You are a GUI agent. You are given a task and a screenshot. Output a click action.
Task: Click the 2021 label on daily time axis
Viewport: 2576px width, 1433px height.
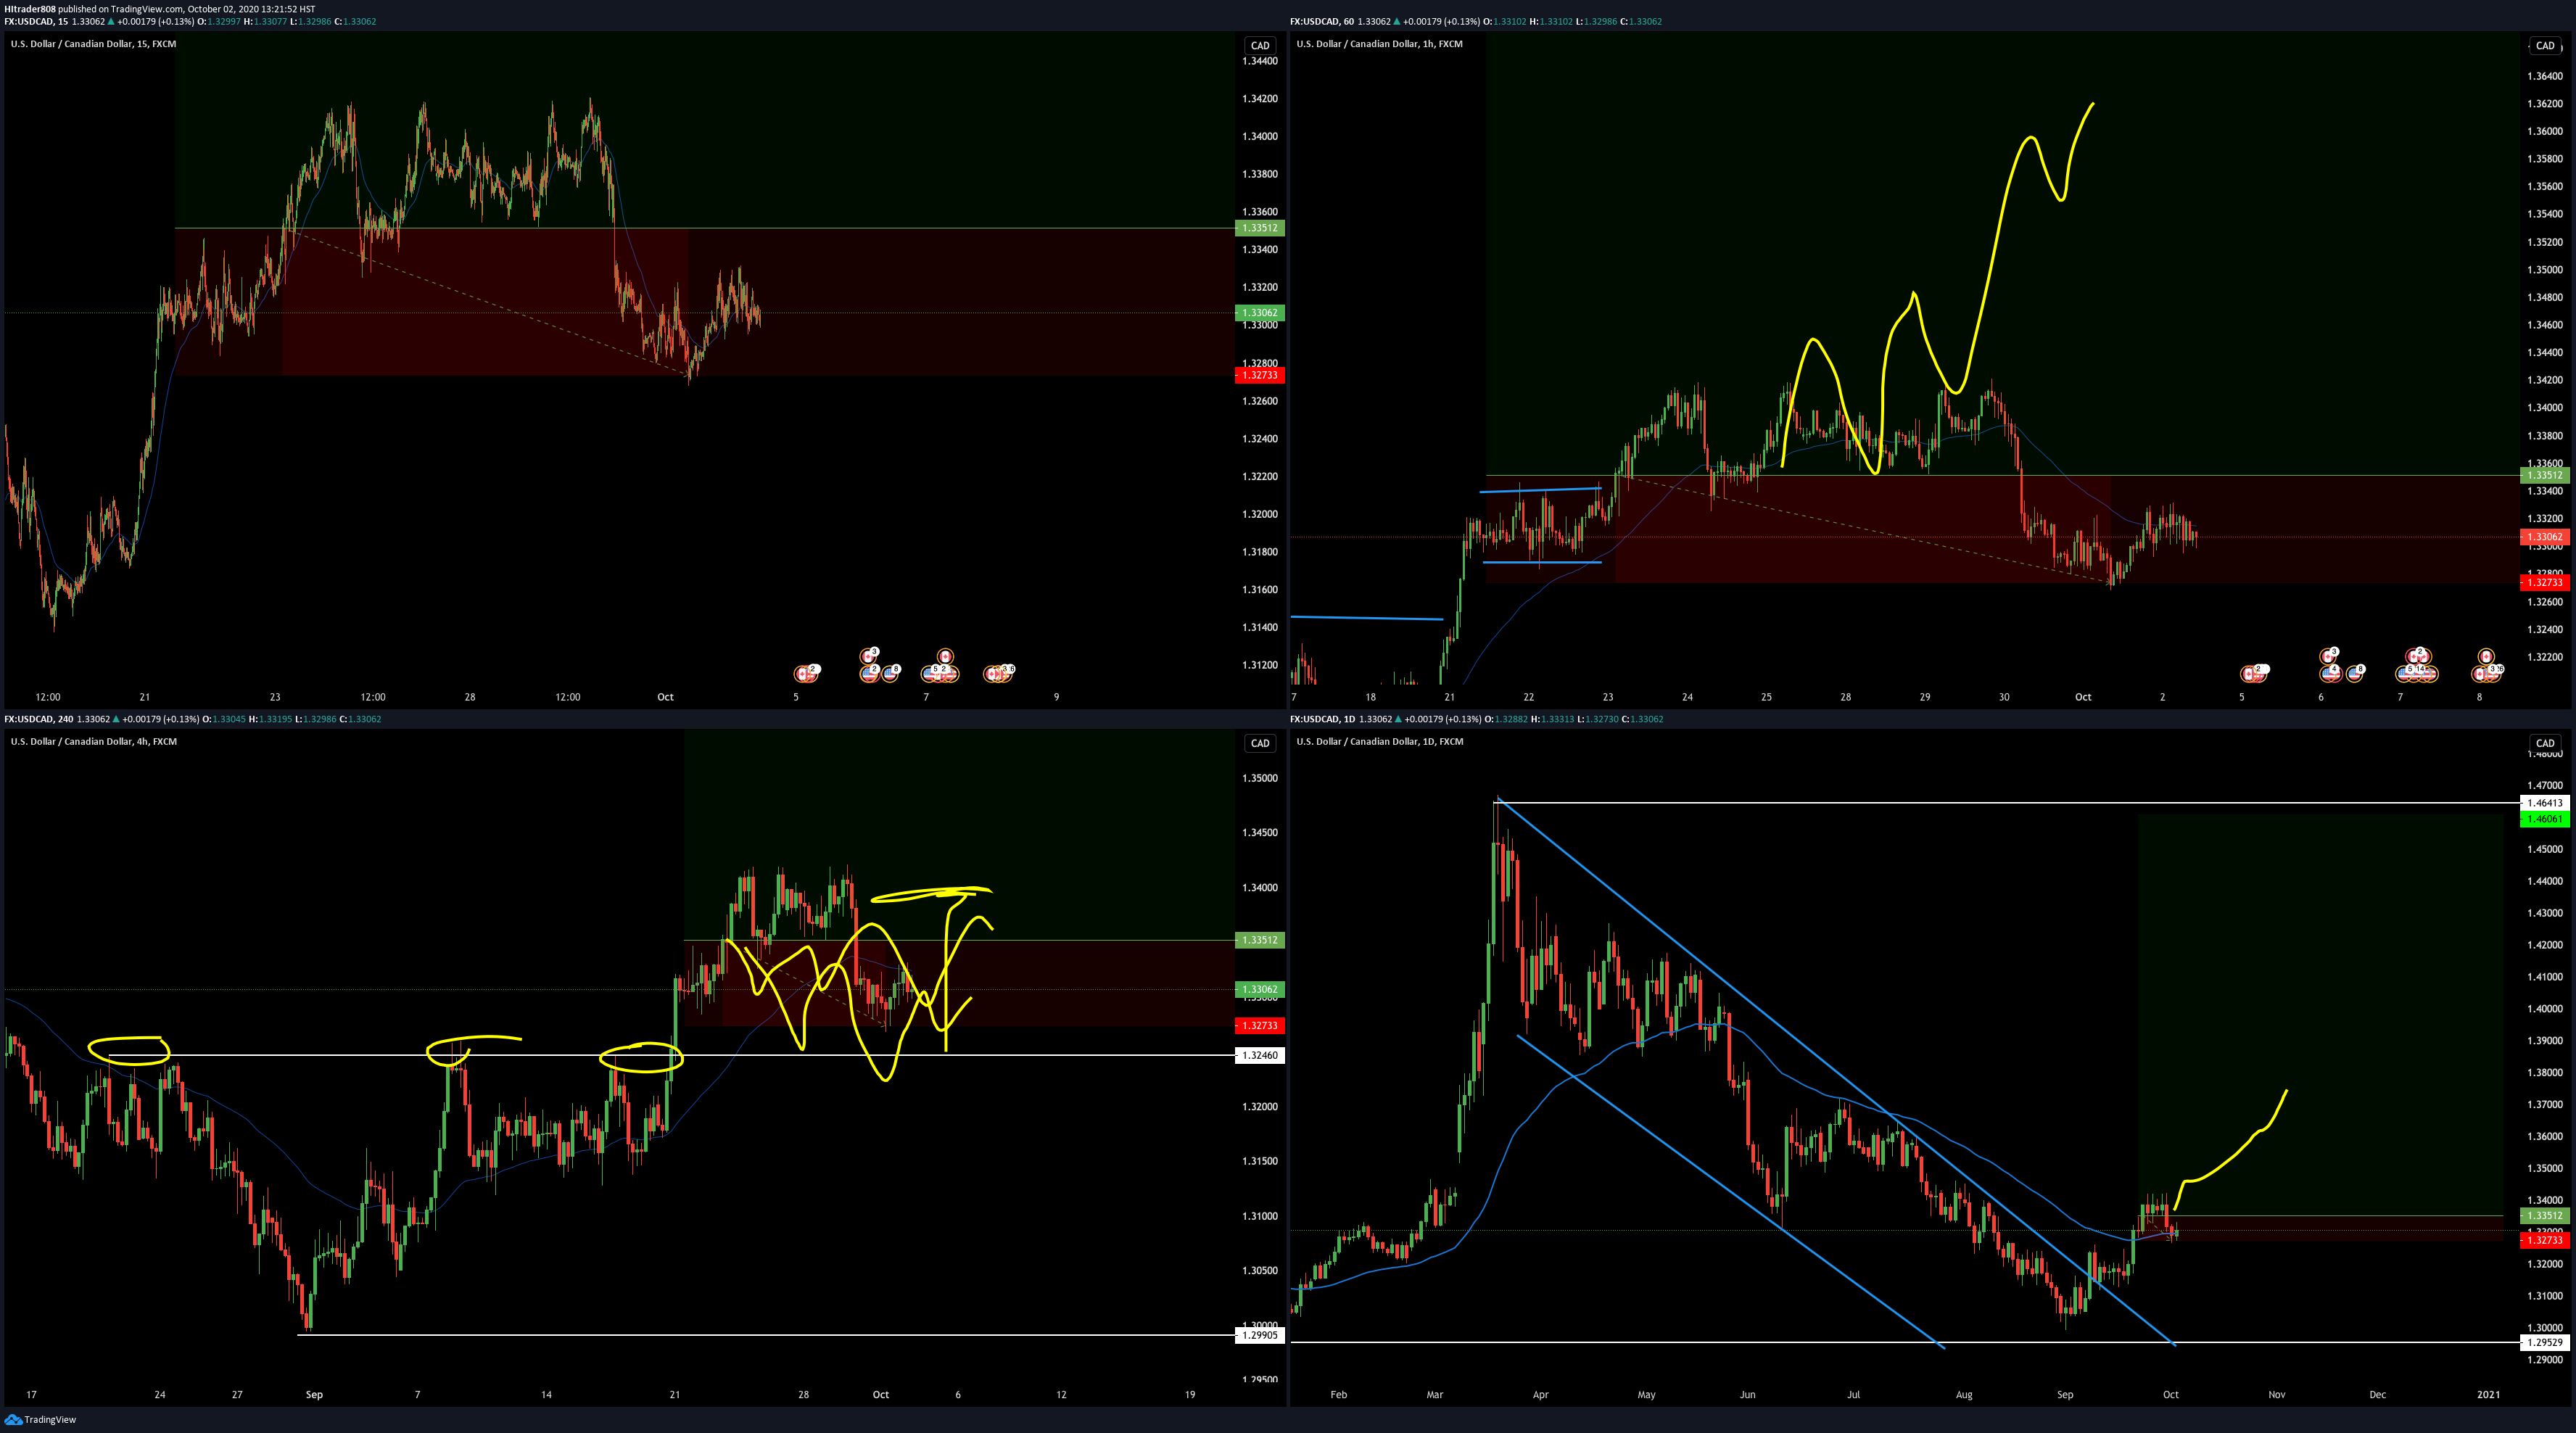(2488, 1394)
